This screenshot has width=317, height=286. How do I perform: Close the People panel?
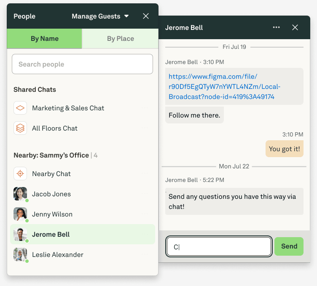click(146, 16)
